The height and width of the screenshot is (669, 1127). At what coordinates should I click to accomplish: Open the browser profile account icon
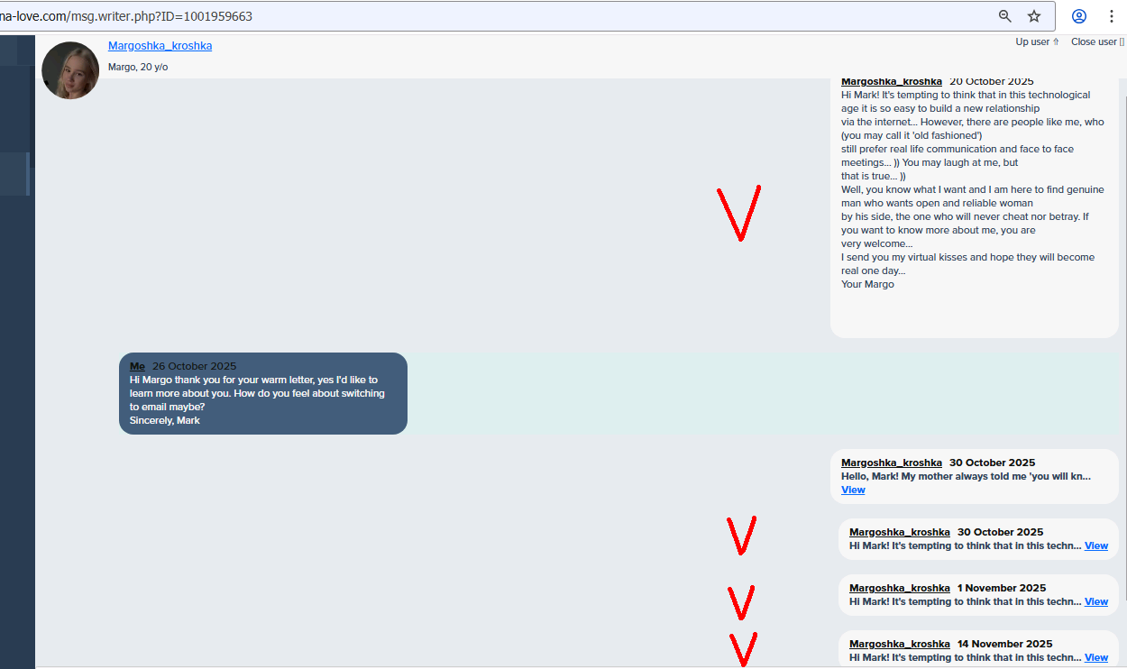coord(1078,15)
